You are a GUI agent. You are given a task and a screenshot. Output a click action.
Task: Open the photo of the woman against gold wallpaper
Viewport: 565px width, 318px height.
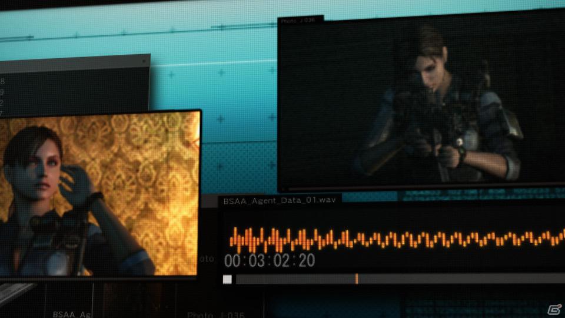point(98,194)
